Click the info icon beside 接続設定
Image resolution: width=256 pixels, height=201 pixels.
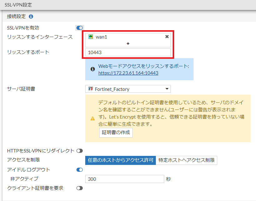[x=31, y=16]
